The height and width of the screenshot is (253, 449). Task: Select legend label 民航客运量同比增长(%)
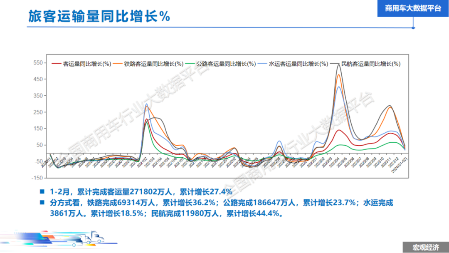(371, 64)
